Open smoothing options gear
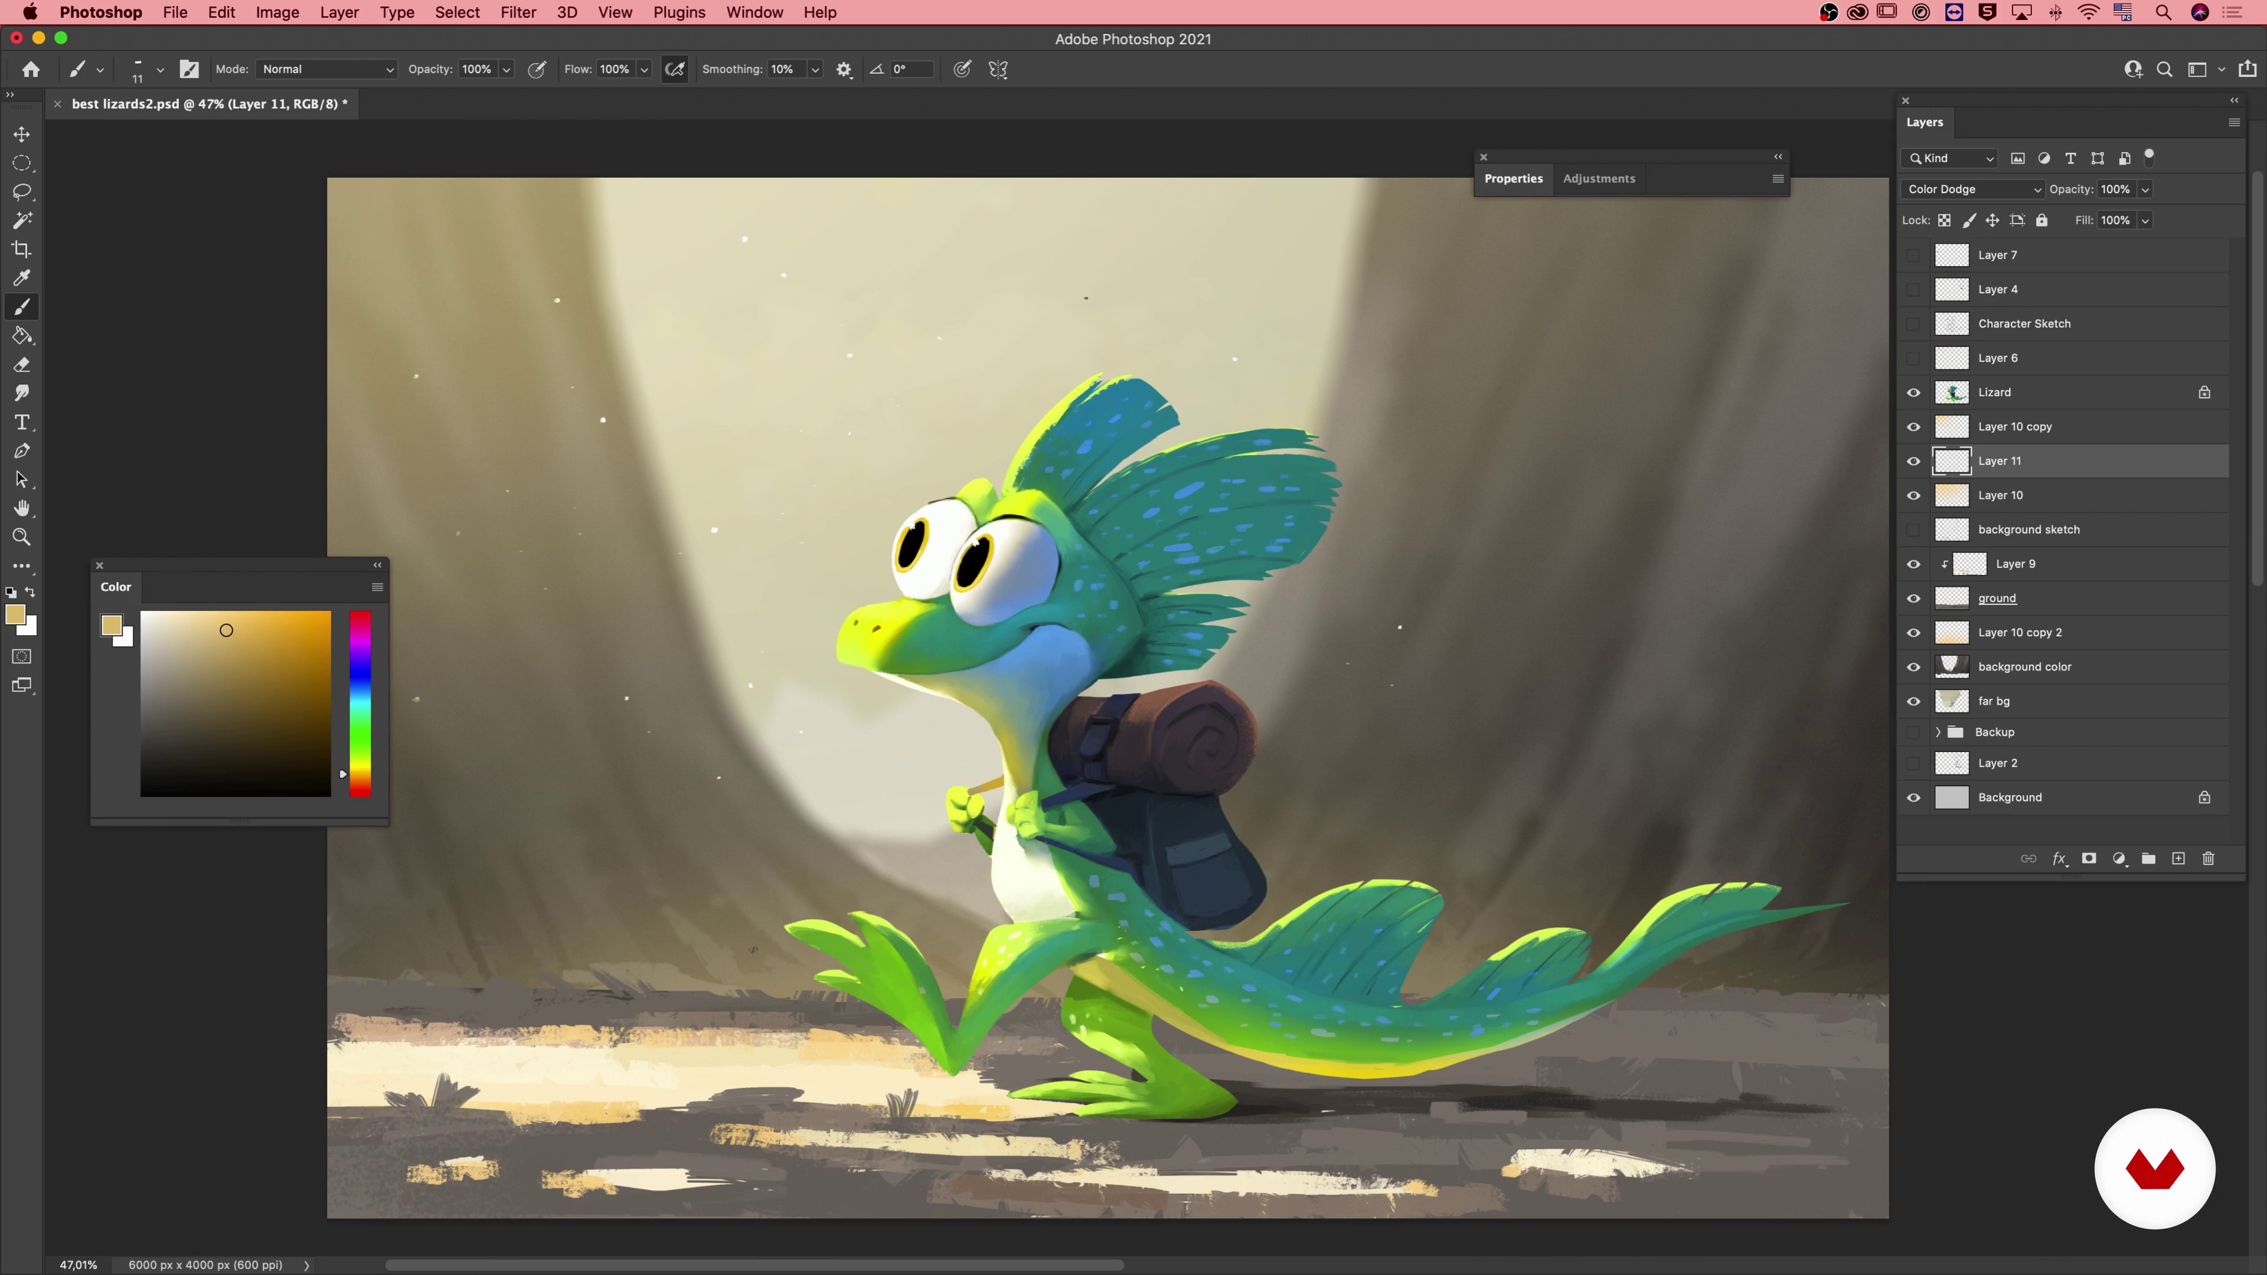Screen dimensions: 2267x1275 coord(844,70)
